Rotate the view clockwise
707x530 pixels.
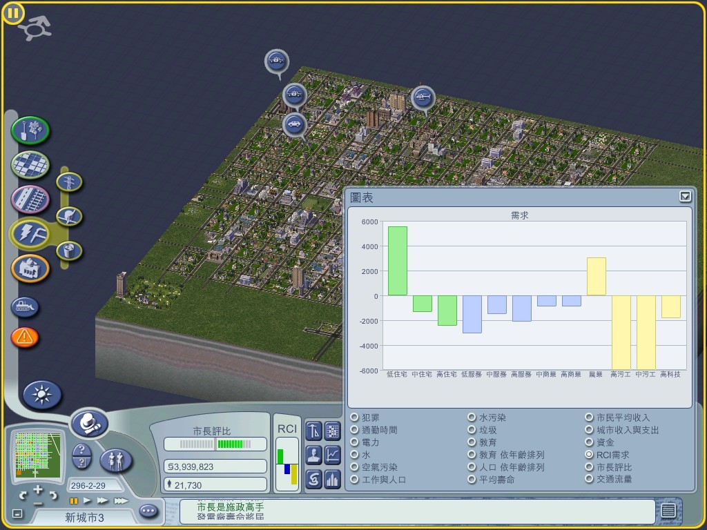point(53,495)
